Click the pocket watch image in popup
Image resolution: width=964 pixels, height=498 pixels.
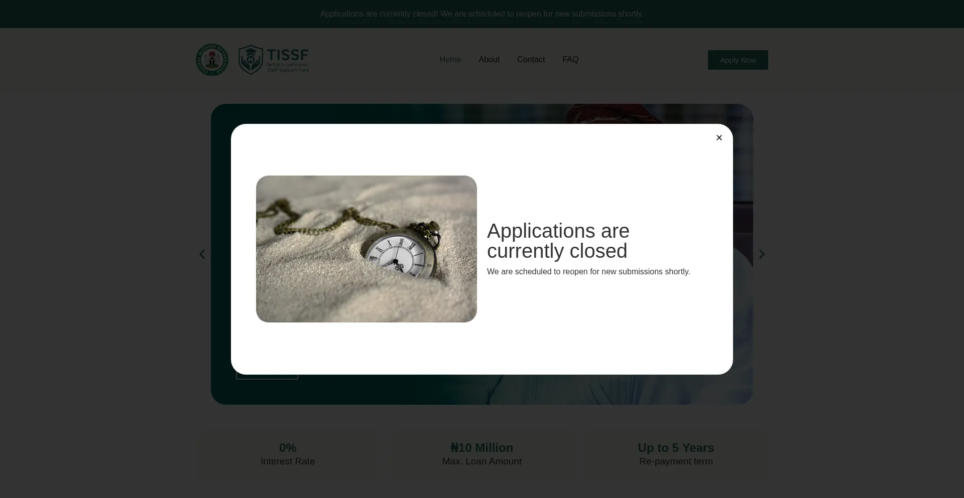[x=367, y=249]
